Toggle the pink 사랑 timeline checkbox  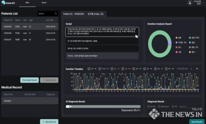tap(123, 69)
